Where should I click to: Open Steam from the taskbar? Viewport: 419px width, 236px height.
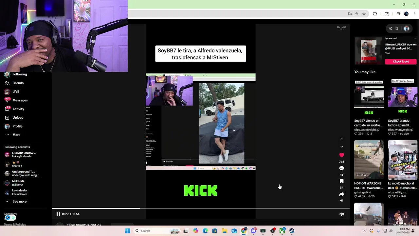292,231
